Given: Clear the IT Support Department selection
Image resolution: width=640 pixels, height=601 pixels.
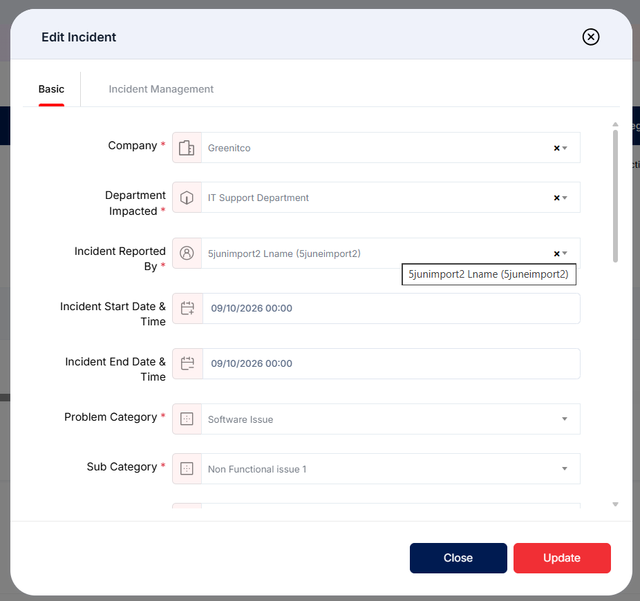Looking at the screenshot, I should tap(556, 198).
